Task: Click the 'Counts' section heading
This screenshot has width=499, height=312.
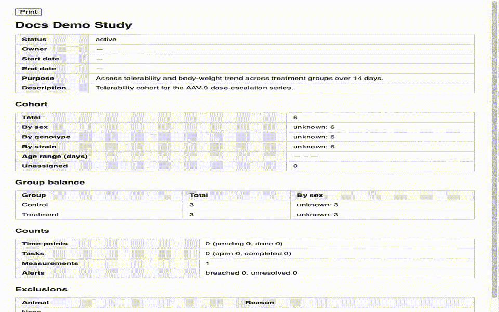Action: tap(32, 231)
